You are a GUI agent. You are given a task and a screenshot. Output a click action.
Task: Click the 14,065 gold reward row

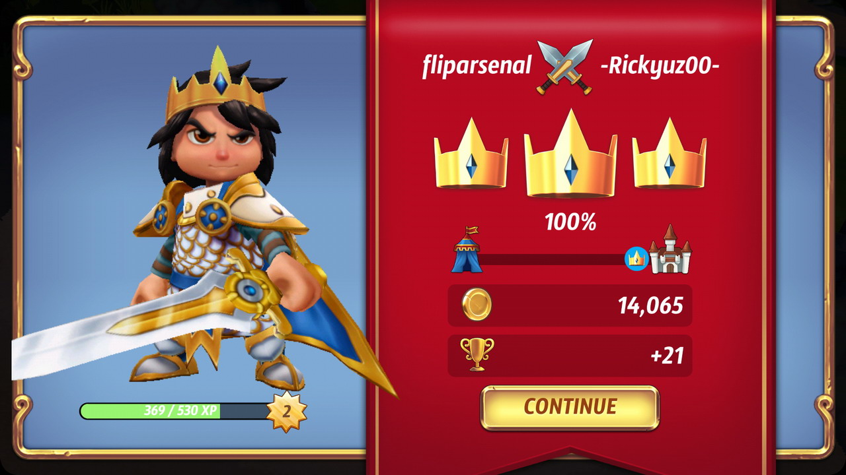point(570,305)
